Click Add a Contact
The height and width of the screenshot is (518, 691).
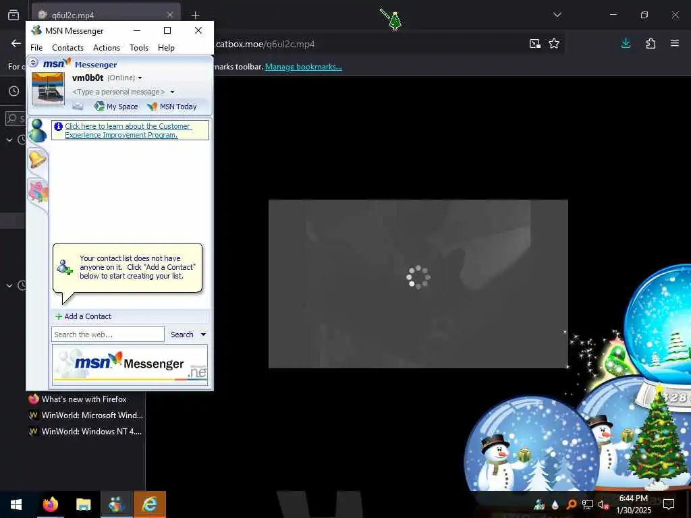tap(83, 316)
